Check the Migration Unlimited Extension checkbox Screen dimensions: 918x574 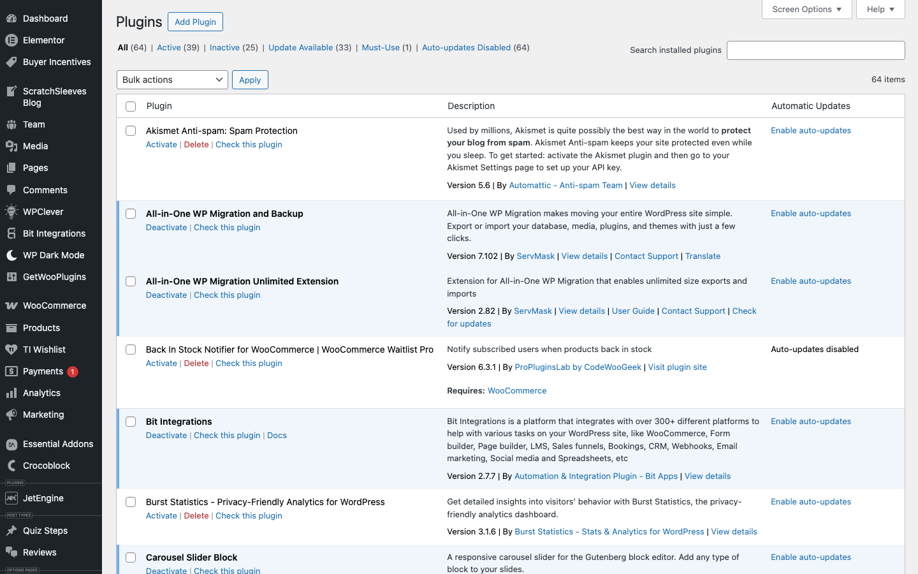click(x=131, y=281)
